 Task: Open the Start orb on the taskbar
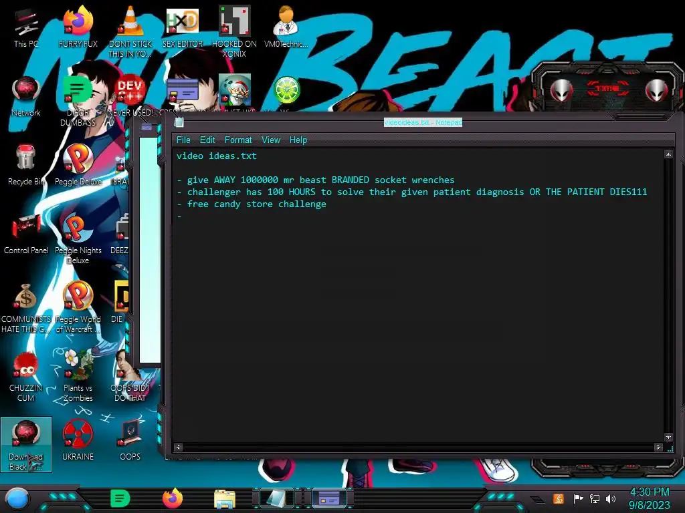click(x=17, y=499)
